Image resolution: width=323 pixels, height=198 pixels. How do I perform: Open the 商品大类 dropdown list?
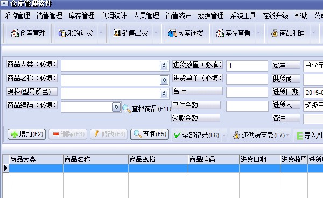click(164, 66)
